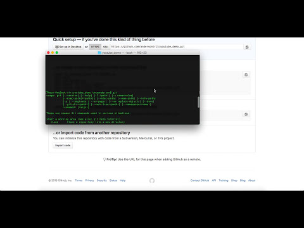This screenshot has height=228, width=304.
Task: Open the Blog footer link
Action: [x=243, y=180]
